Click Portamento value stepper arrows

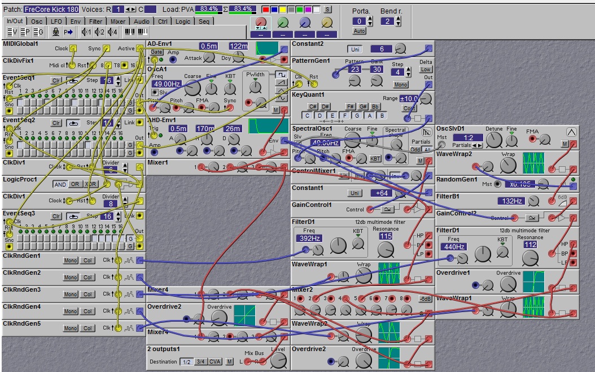pos(370,21)
